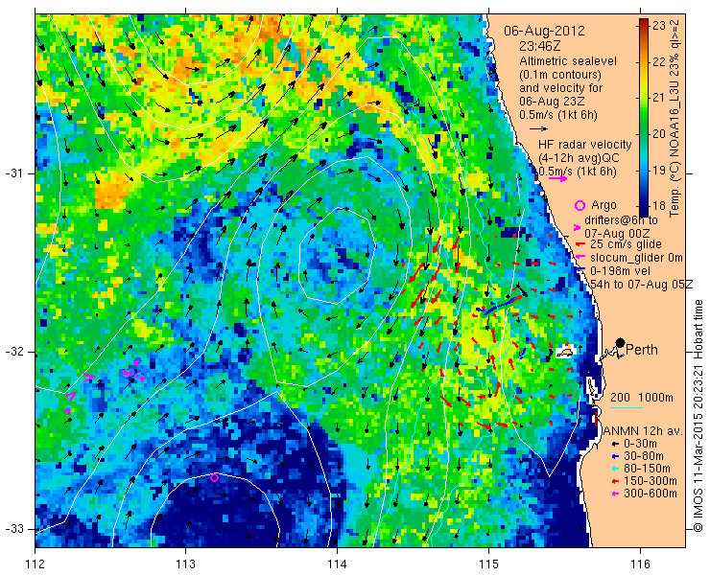Click the '300-600m' depth label

[651, 494]
